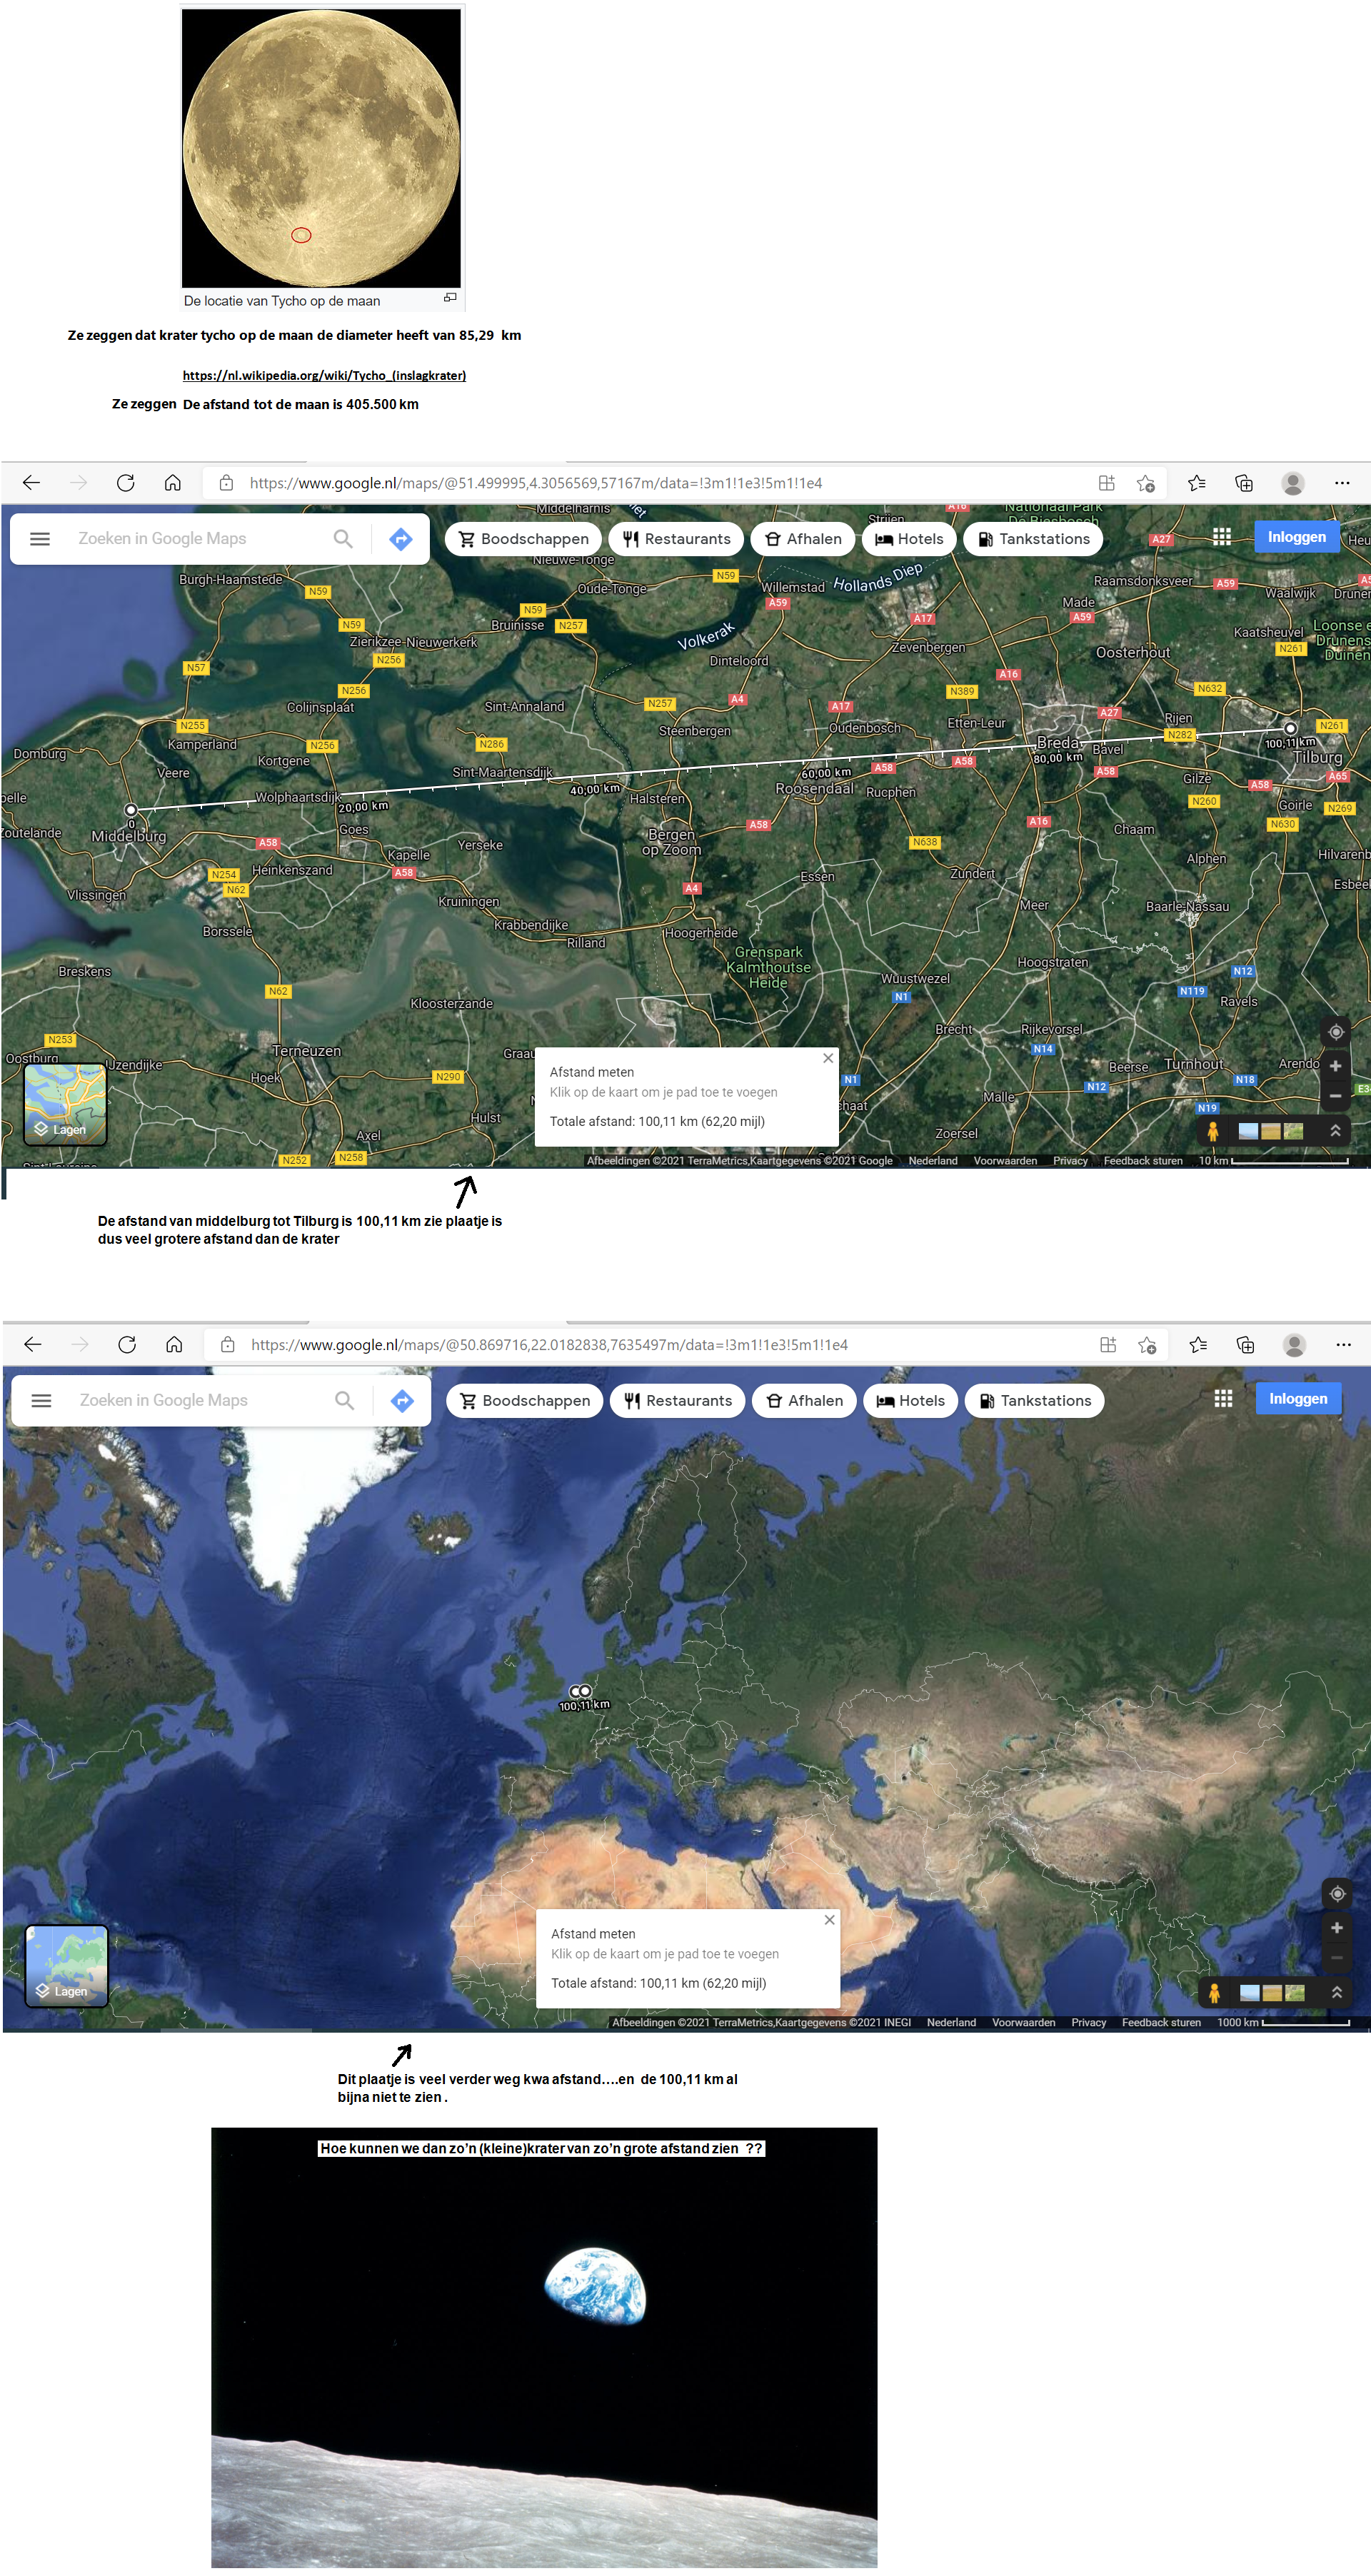1371x2576 pixels.
Task: Select the Afhalen chip on the Zeeland map
Action: click(x=803, y=539)
